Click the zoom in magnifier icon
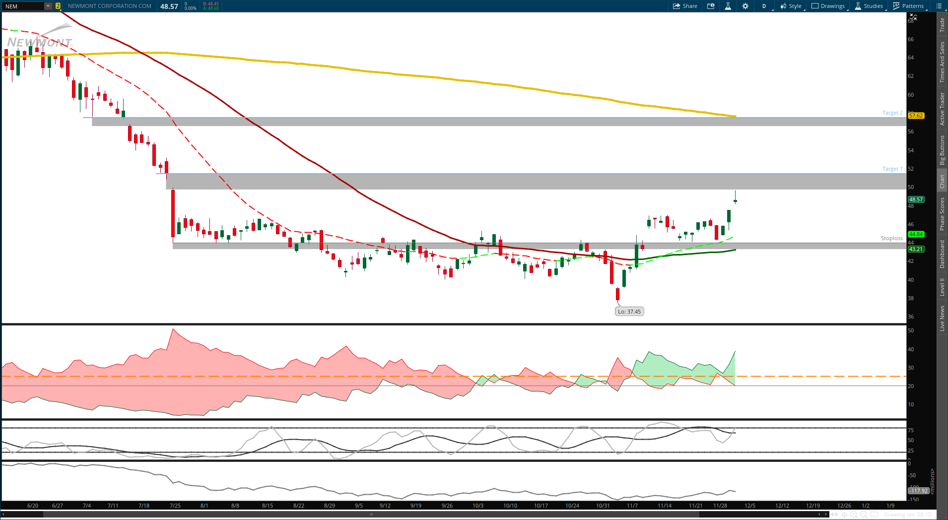The width and height of the screenshot is (948, 520). 854,515
